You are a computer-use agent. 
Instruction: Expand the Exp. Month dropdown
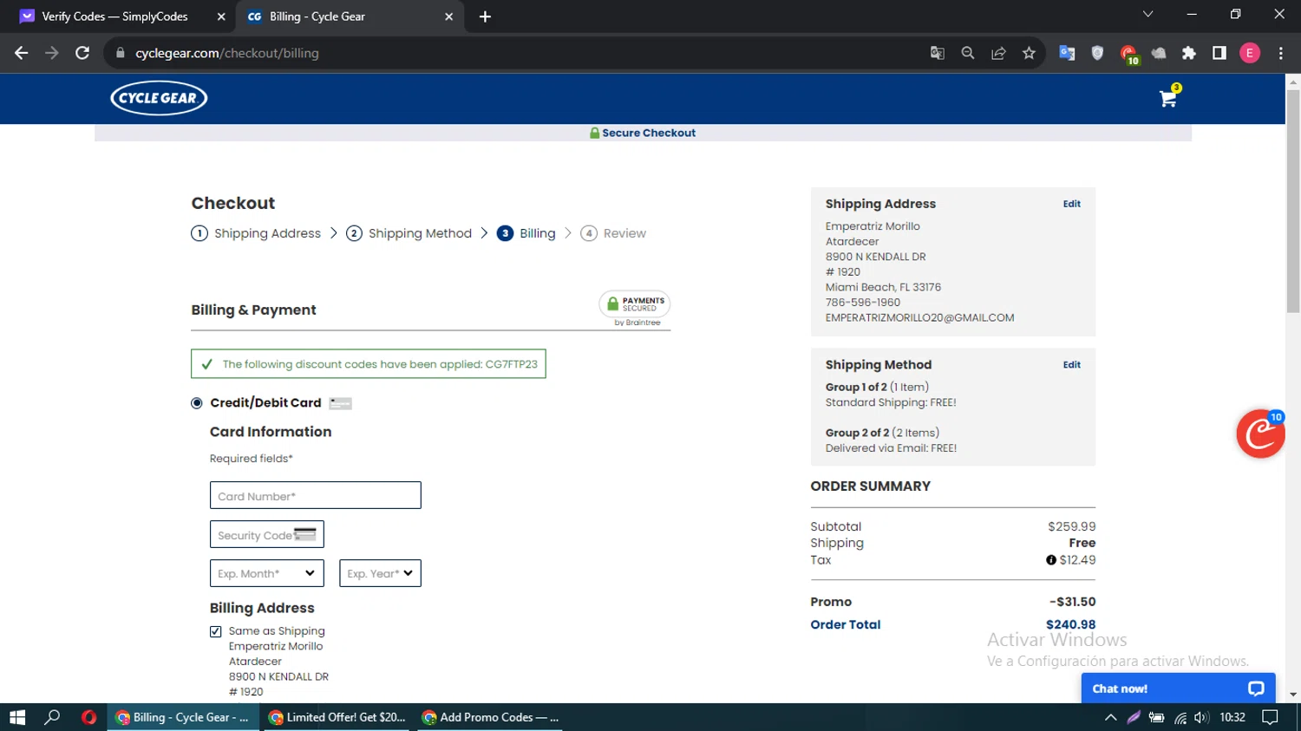click(x=266, y=573)
